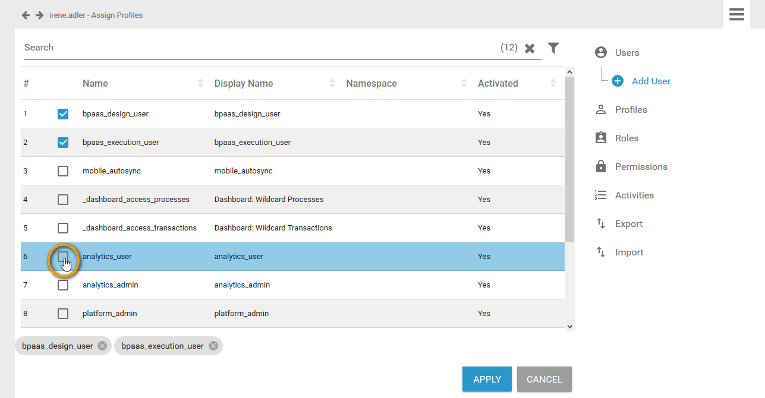Click the Add User plus icon
Image resolution: width=765 pixels, height=398 pixels.
tap(618, 81)
